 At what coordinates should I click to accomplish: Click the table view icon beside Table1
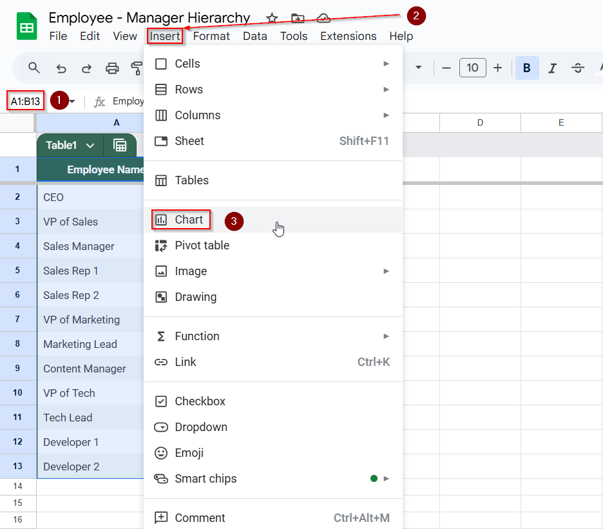pos(120,146)
